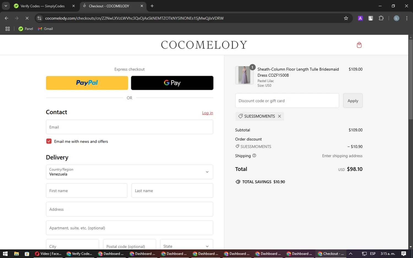This screenshot has width=413, height=258.
Task: Focus the Last name field
Action: coord(172,190)
